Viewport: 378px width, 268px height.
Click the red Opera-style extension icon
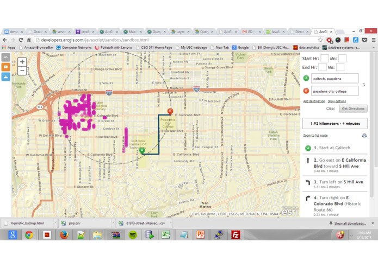click(x=329, y=40)
